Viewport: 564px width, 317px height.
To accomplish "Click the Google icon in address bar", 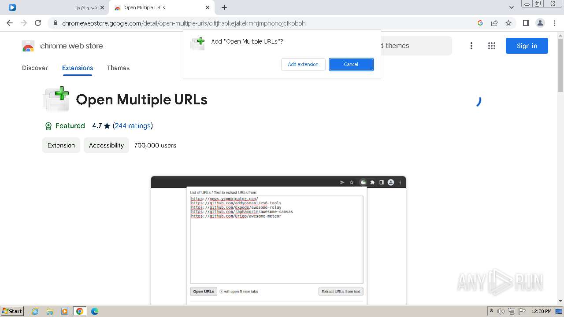I will [480, 23].
